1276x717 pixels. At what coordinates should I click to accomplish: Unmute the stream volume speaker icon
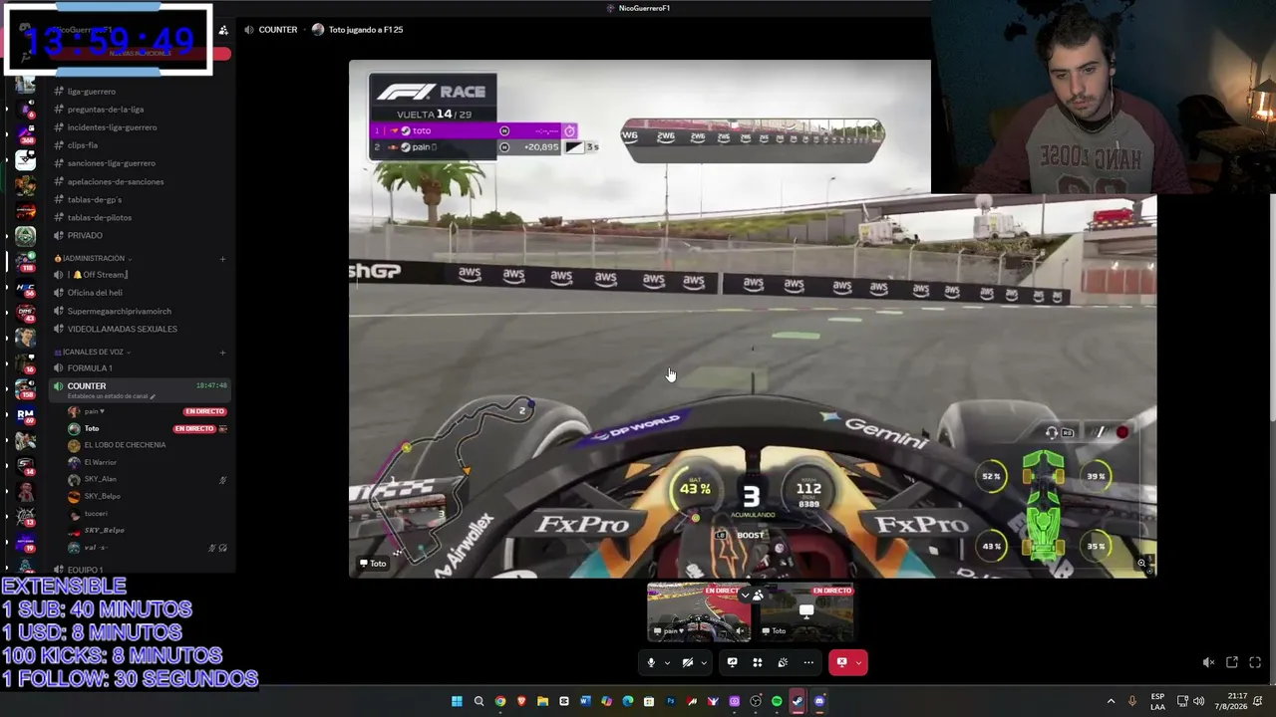point(1208,662)
